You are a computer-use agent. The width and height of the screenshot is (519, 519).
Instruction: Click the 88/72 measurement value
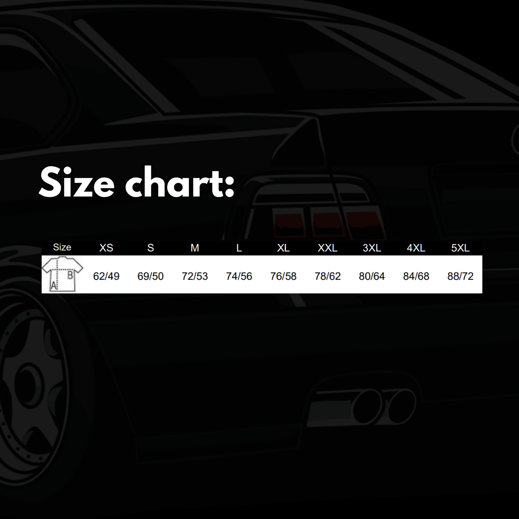(460, 276)
